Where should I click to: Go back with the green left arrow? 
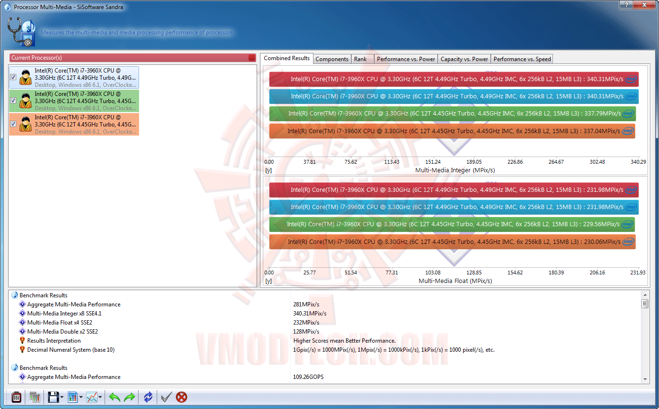tap(115, 397)
